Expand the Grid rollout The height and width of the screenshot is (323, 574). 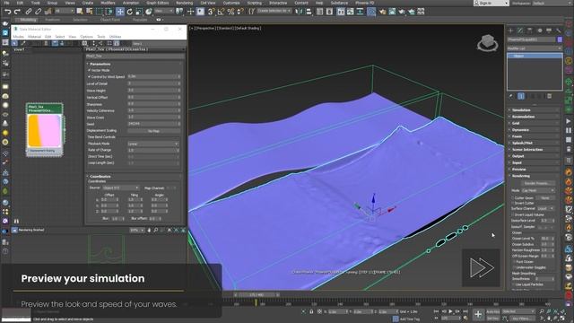tap(534, 123)
